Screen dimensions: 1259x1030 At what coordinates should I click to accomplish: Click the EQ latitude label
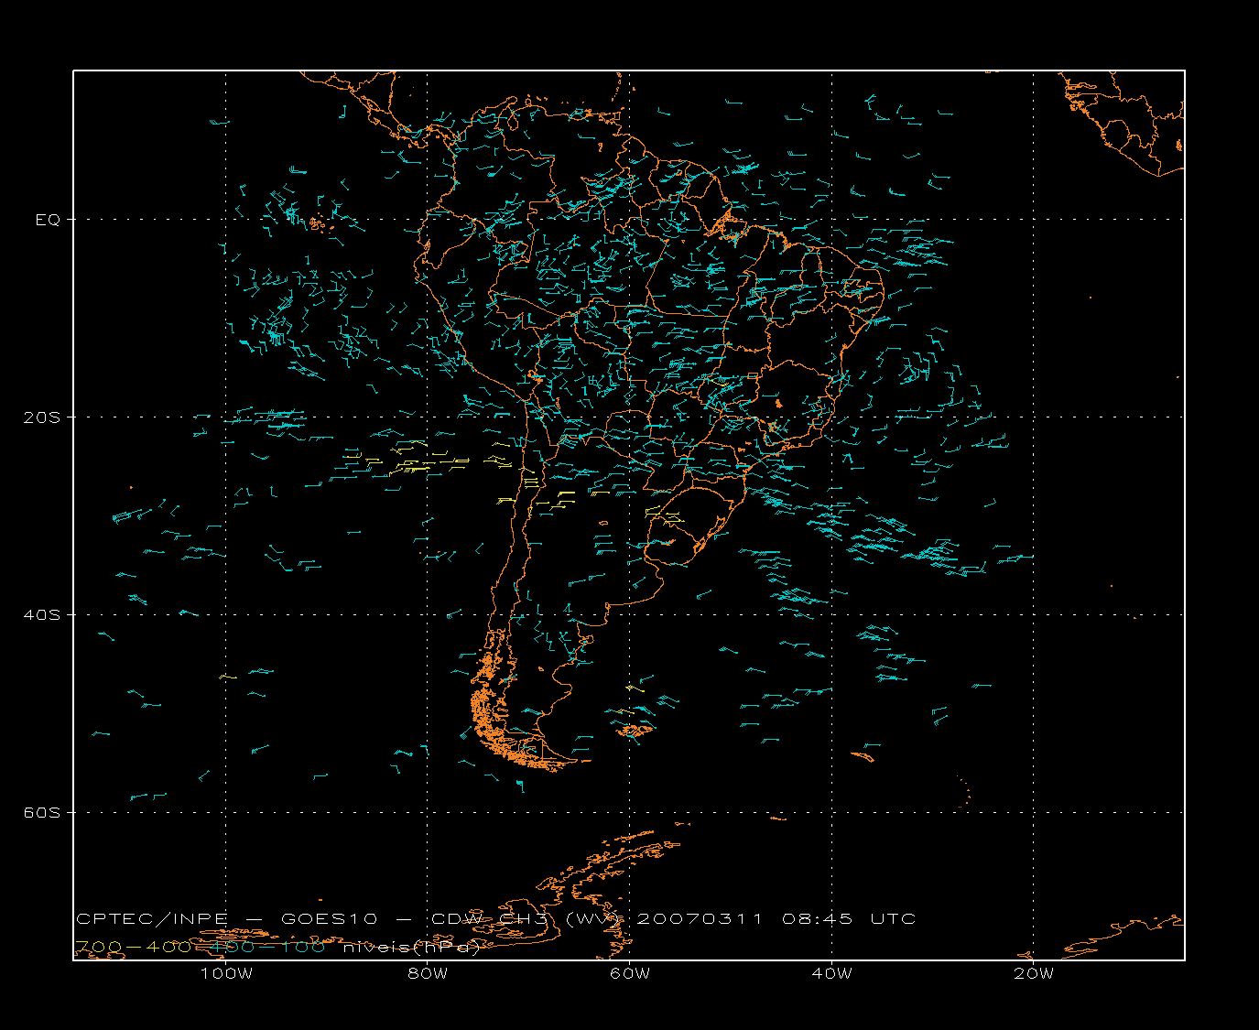coord(48,220)
